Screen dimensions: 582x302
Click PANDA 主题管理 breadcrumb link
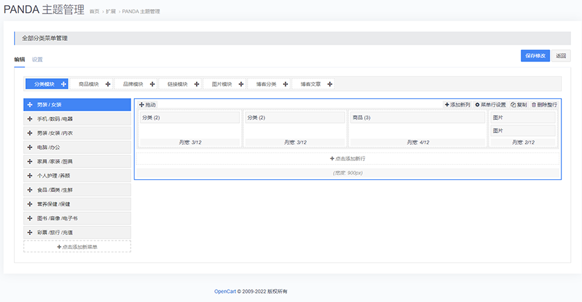141,12
